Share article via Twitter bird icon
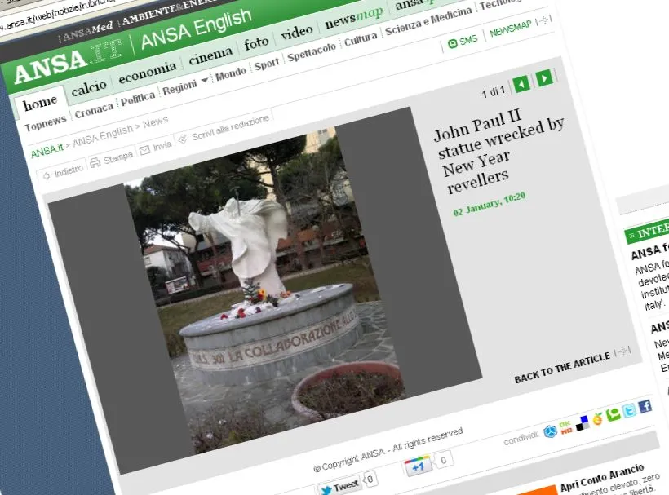 pyautogui.click(x=629, y=411)
